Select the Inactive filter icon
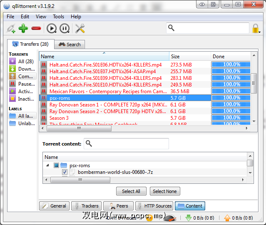The height and width of the screenshot is (225, 266). 12,99
